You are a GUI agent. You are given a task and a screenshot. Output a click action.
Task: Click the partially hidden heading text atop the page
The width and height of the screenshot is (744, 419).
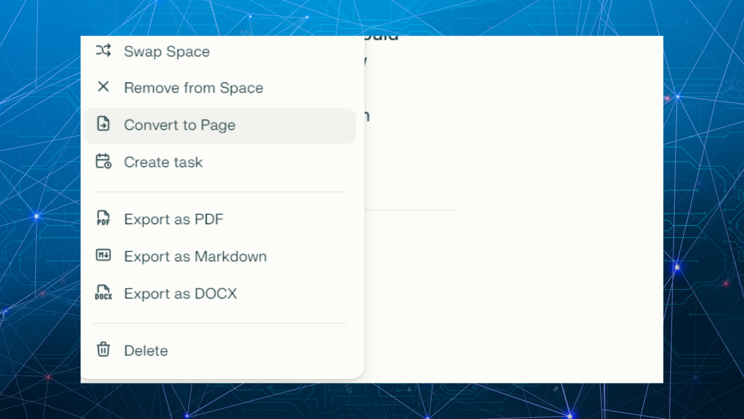pos(381,38)
